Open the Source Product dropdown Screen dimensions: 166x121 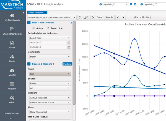click(x=50, y=83)
